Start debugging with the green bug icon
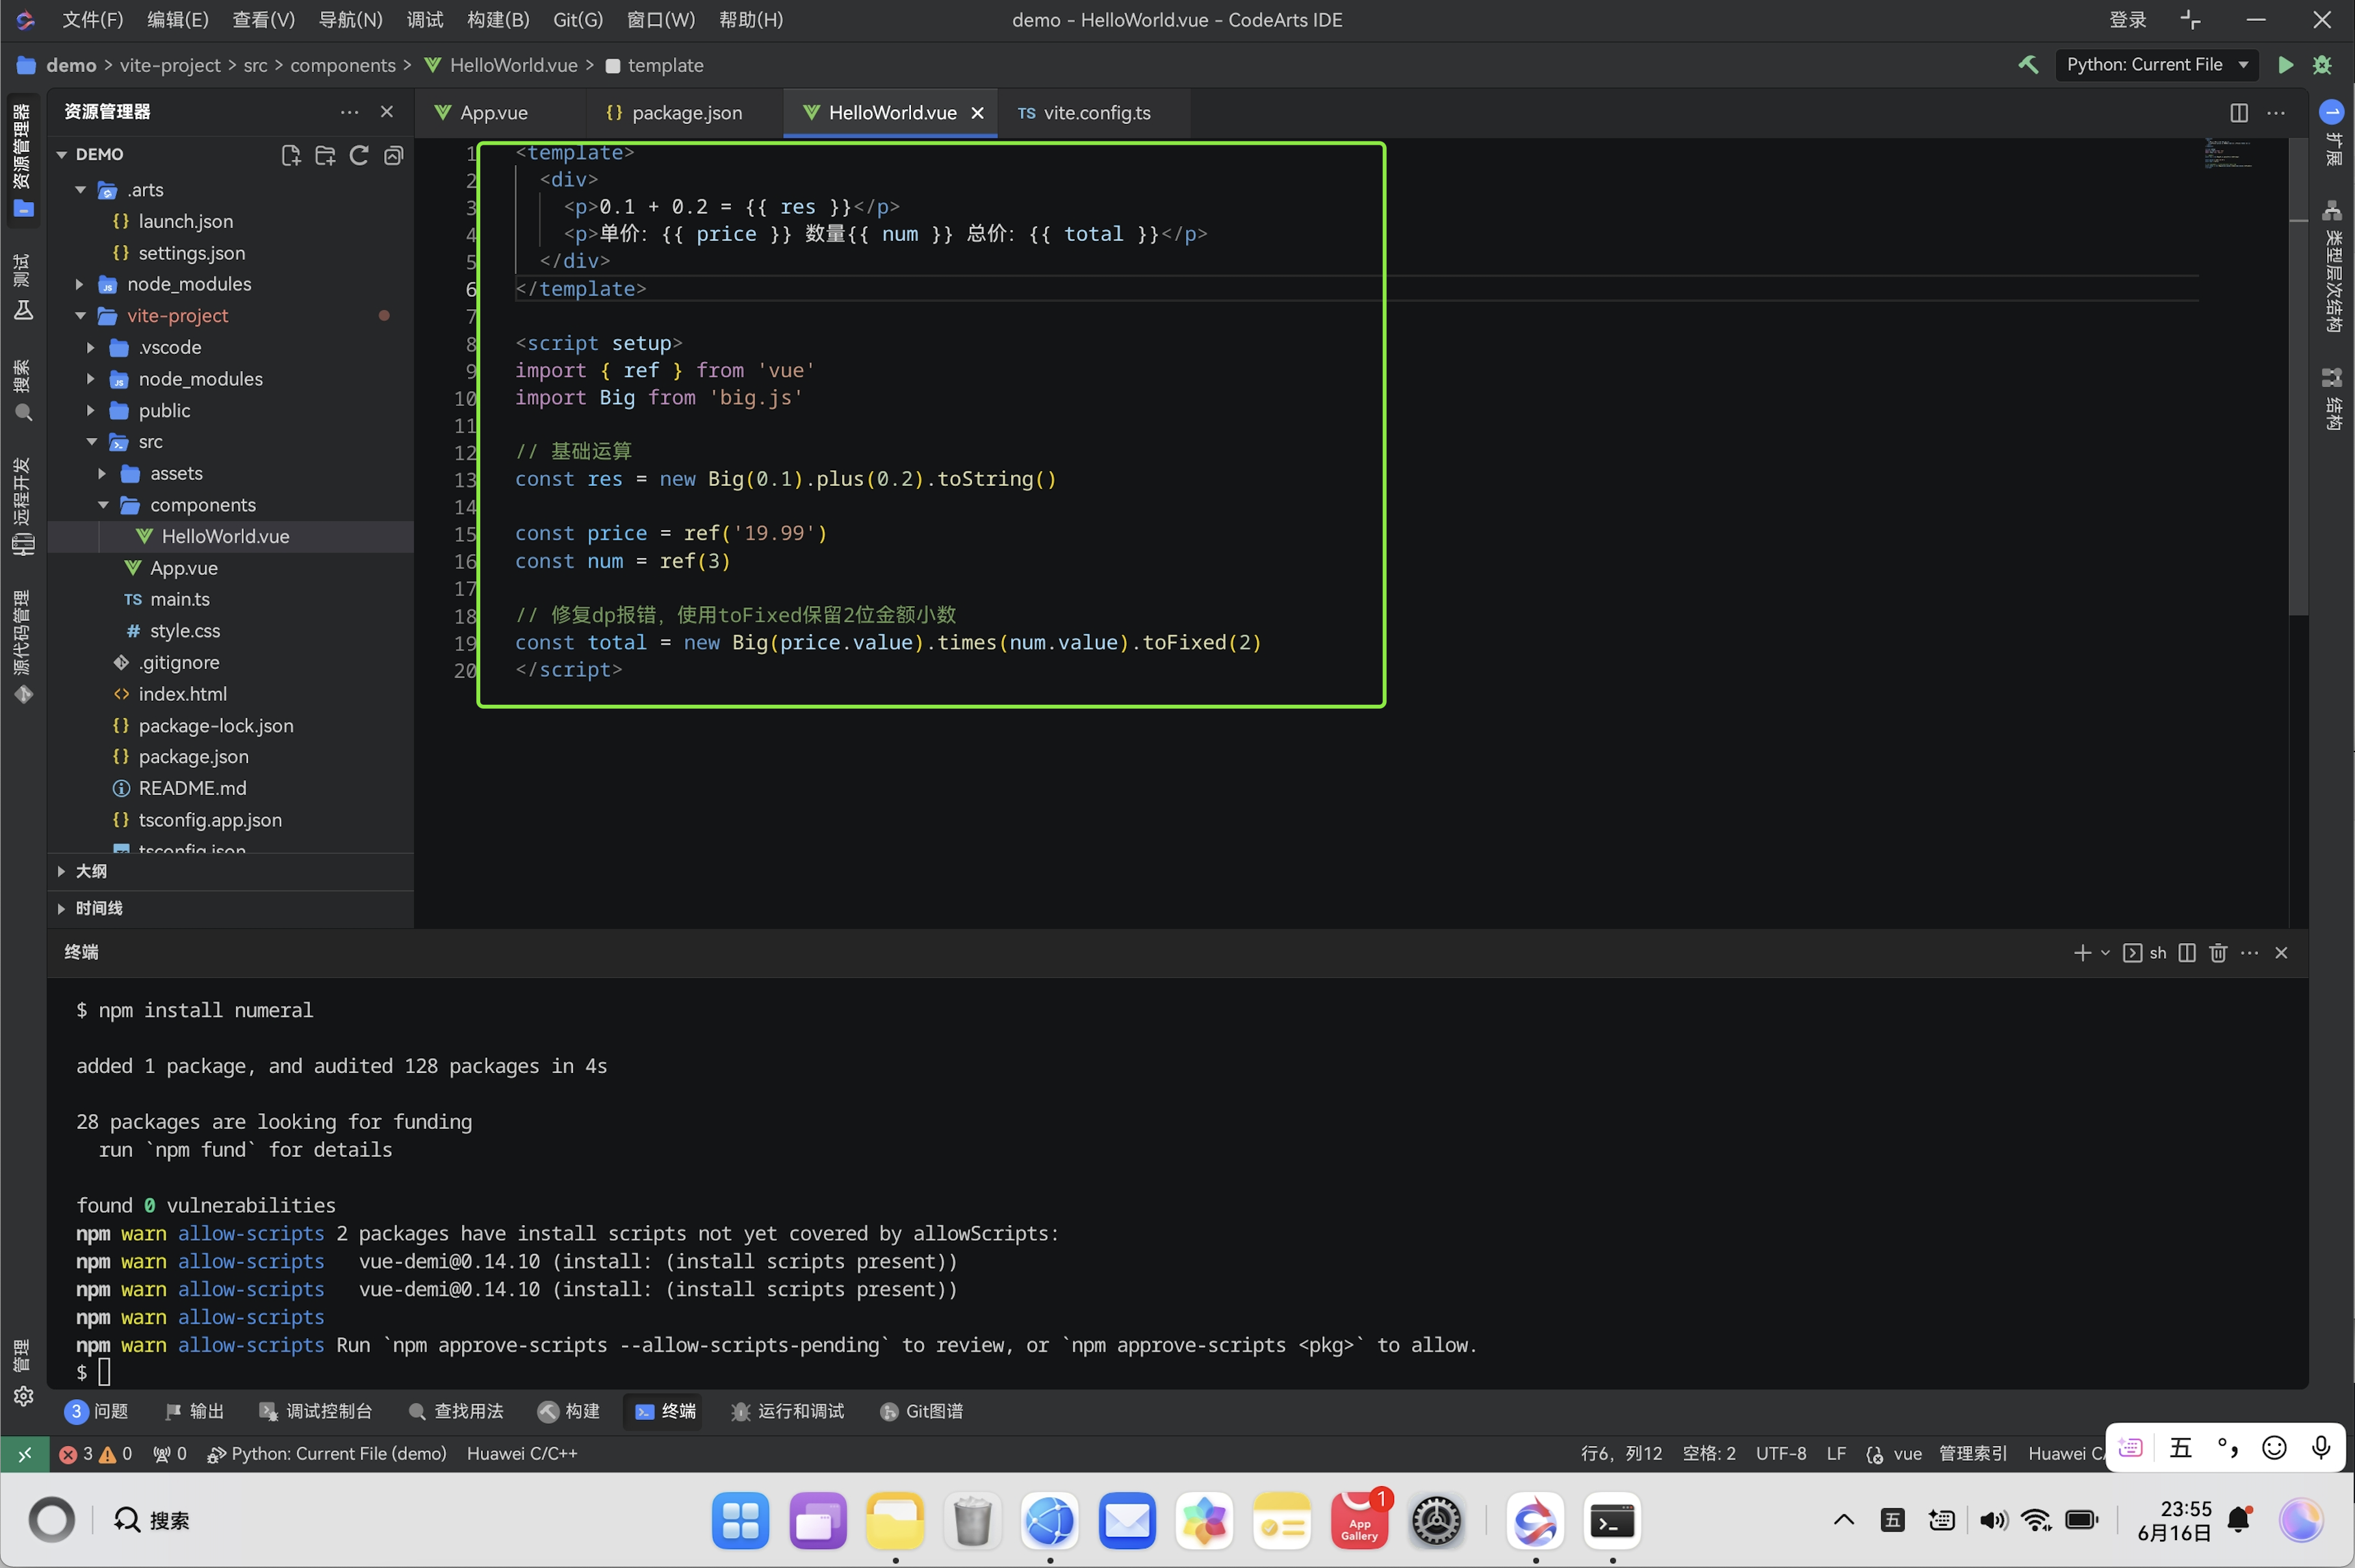The width and height of the screenshot is (2355, 1568). point(2322,65)
